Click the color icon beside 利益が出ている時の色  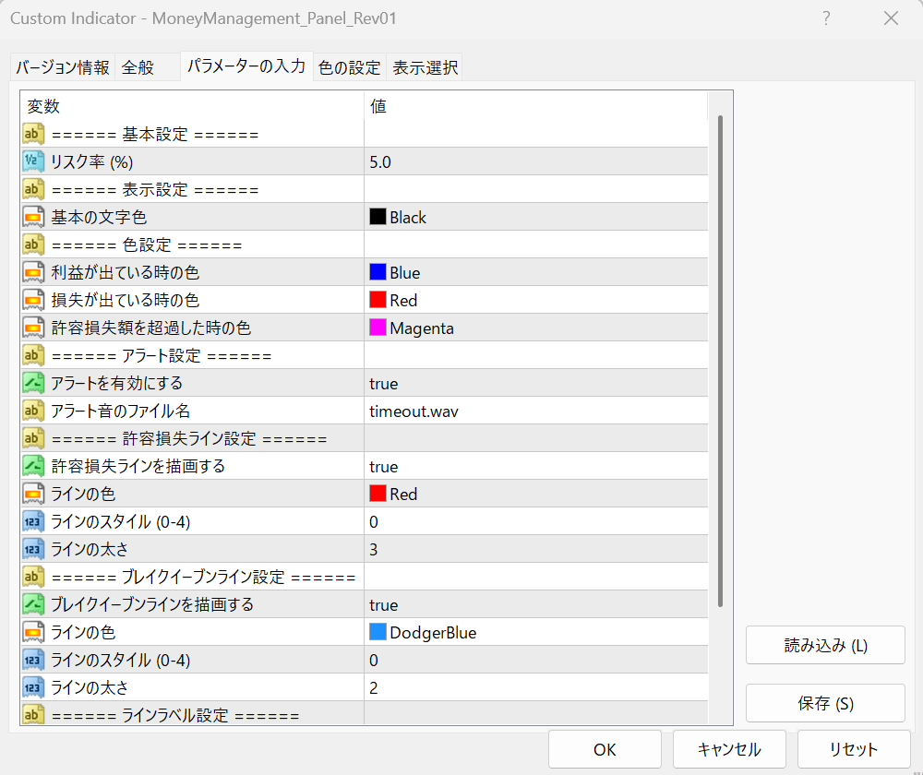[x=33, y=272]
